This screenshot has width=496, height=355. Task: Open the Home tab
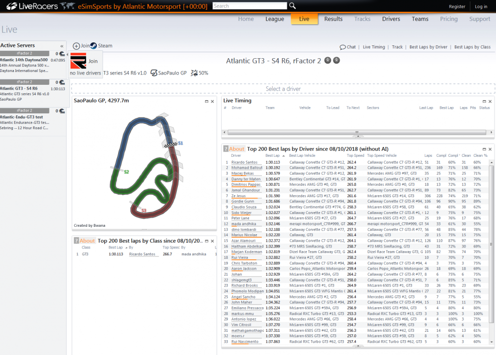[x=246, y=19]
